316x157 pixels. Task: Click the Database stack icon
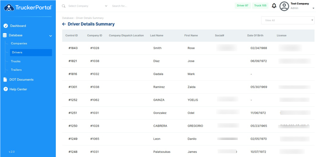5,35
